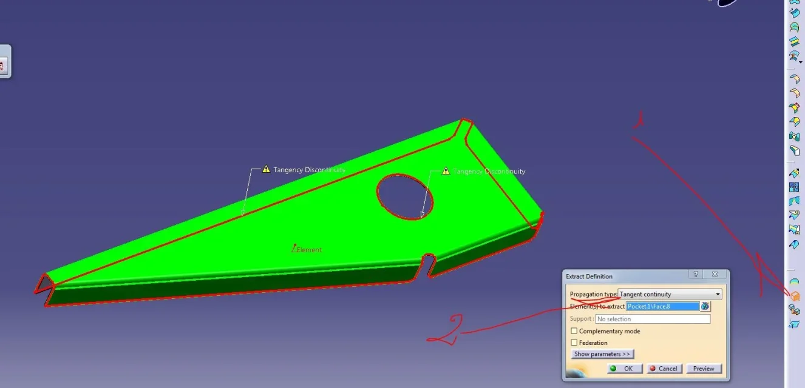Expand the Show parameters section

(602, 354)
